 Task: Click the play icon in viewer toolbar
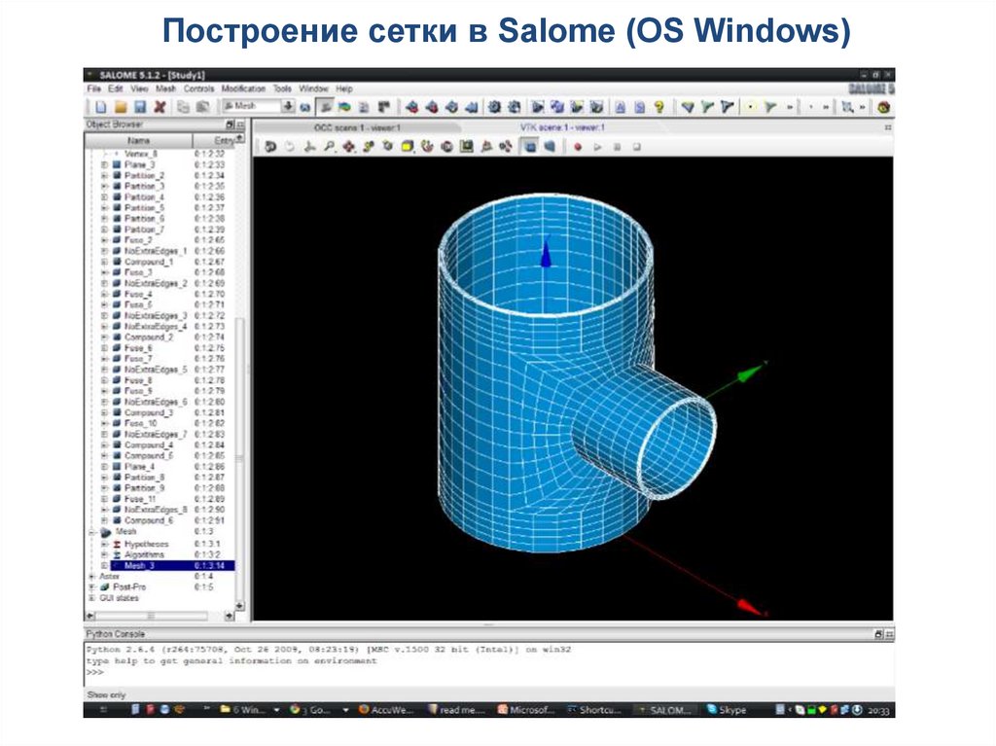597,147
